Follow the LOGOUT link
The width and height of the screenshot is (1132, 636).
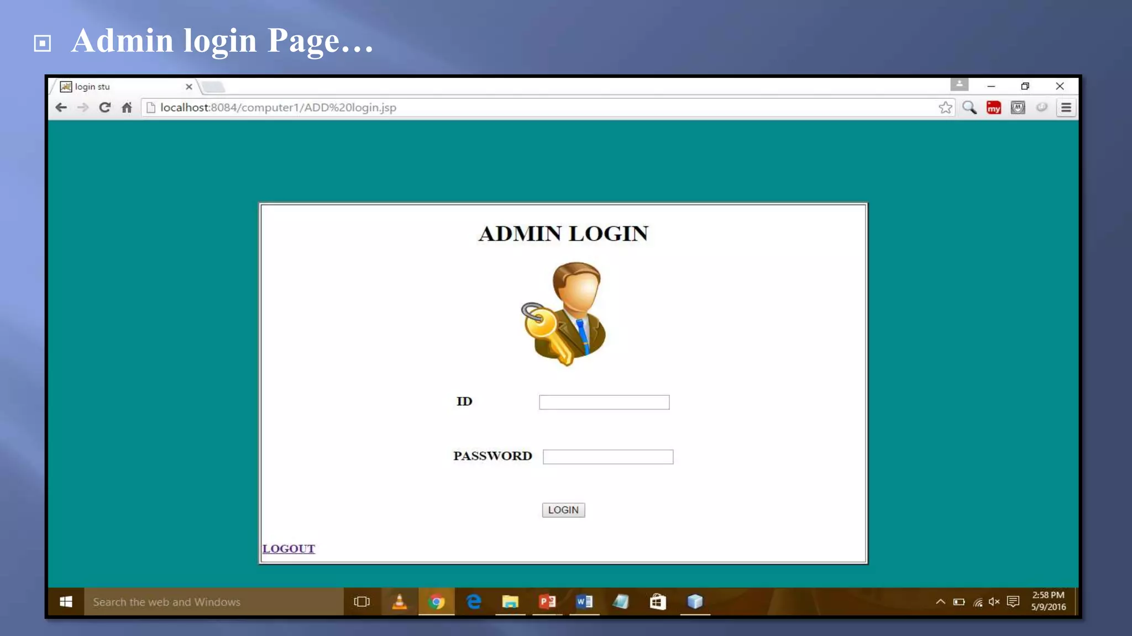(289, 549)
